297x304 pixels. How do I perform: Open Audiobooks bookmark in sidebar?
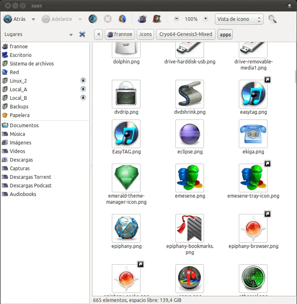click(45, 194)
